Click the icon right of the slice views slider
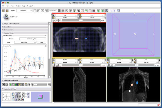 (49, 85)
